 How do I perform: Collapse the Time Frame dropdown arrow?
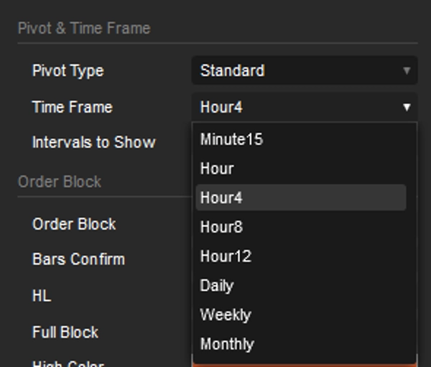point(407,107)
